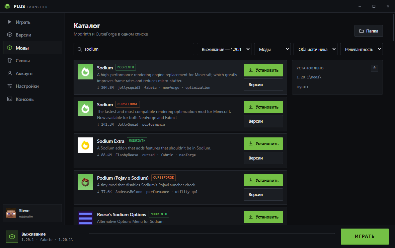The width and height of the screenshot is (395, 248).
Task: Click the FlashyReese author name
Action: [x=127, y=155]
